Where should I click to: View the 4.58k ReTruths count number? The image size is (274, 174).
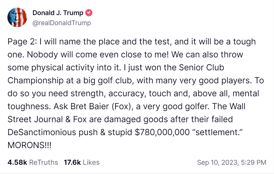(17, 162)
